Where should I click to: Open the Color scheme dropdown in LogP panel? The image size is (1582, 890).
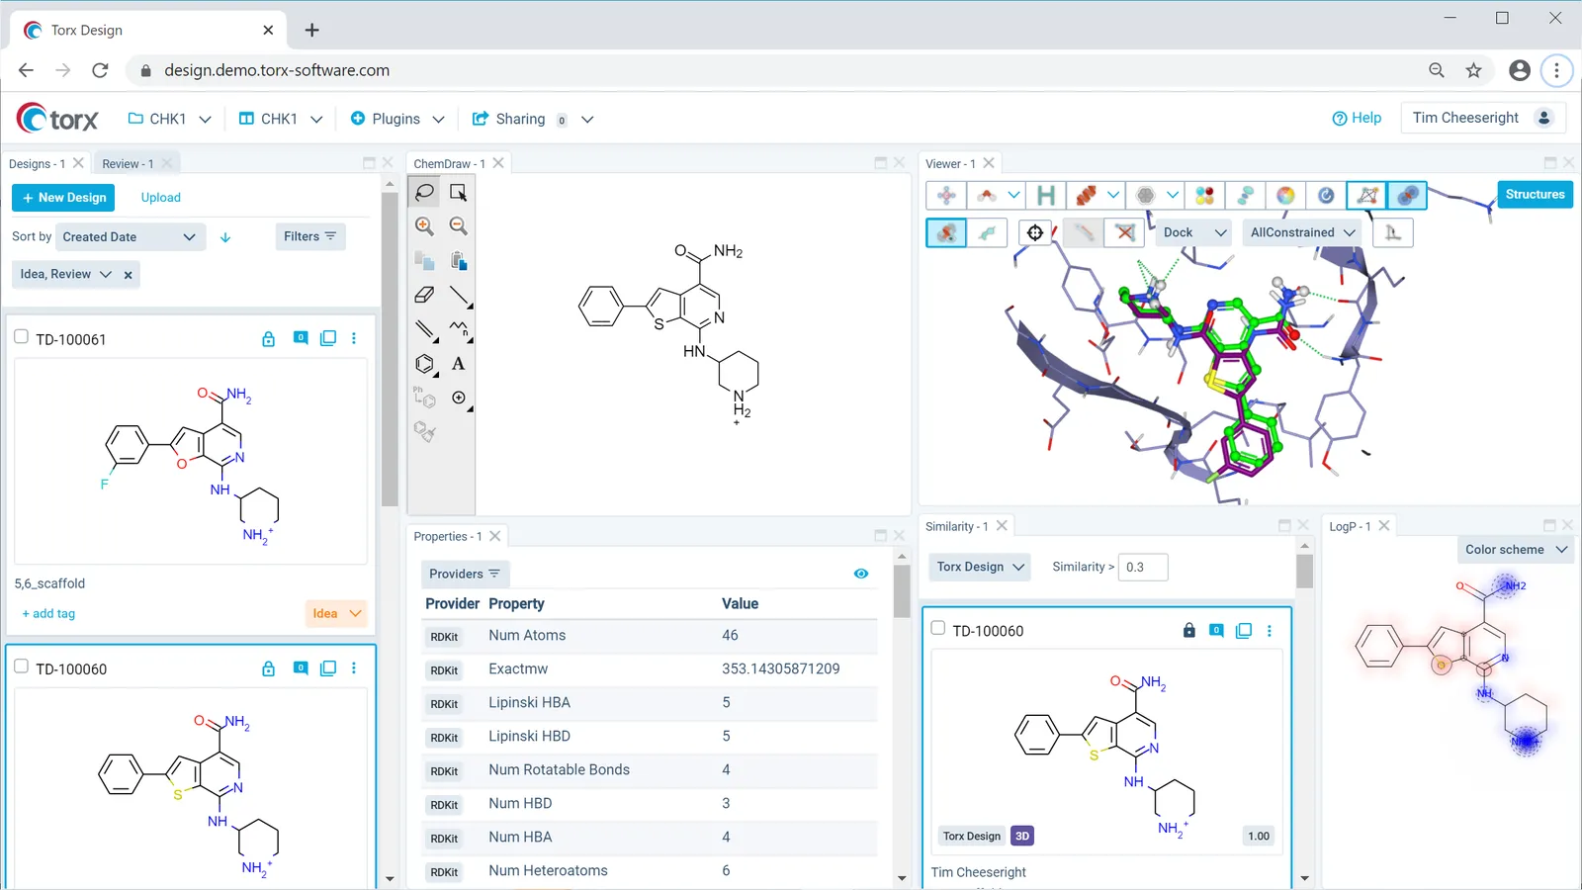click(1516, 550)
